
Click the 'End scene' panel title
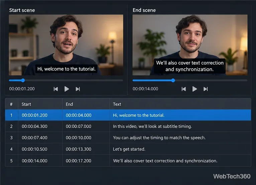click(144, 10)
